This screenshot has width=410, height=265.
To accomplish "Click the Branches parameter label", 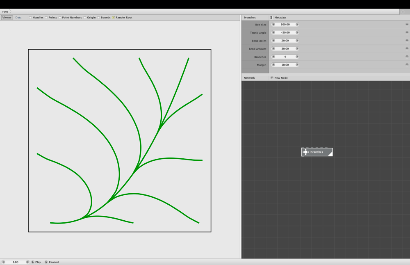I will [260, 57].
